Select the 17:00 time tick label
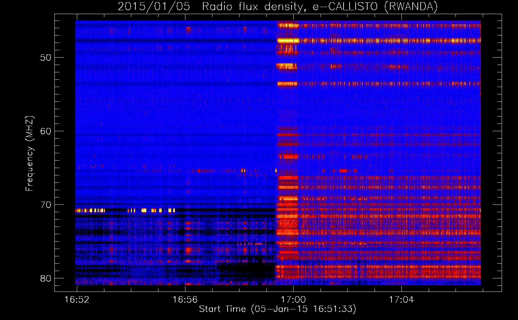 coord(293,300)
